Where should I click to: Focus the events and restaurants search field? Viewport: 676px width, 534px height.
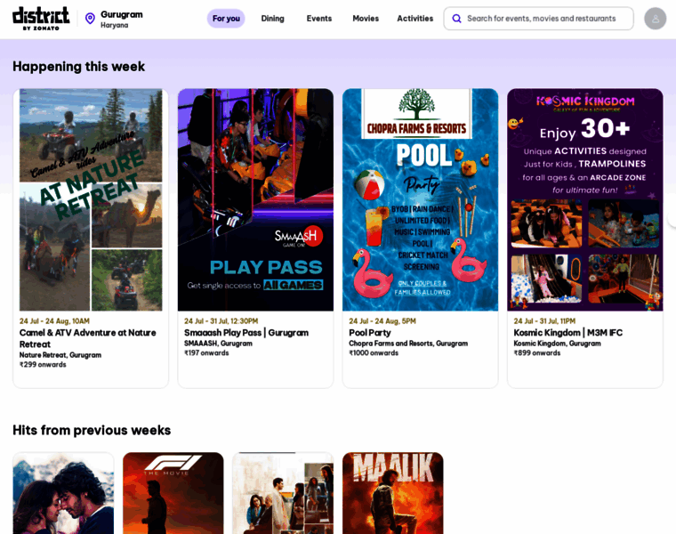(538, 19)
